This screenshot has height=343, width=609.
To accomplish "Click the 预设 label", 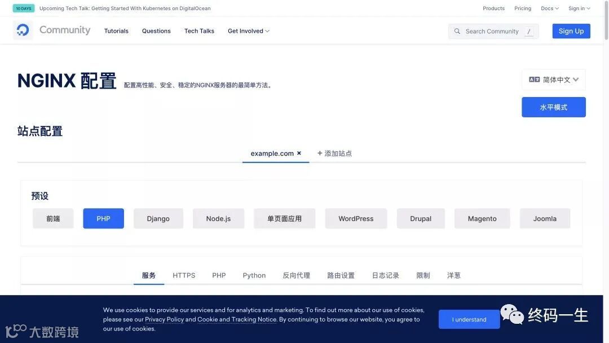I will click(40, 196).
